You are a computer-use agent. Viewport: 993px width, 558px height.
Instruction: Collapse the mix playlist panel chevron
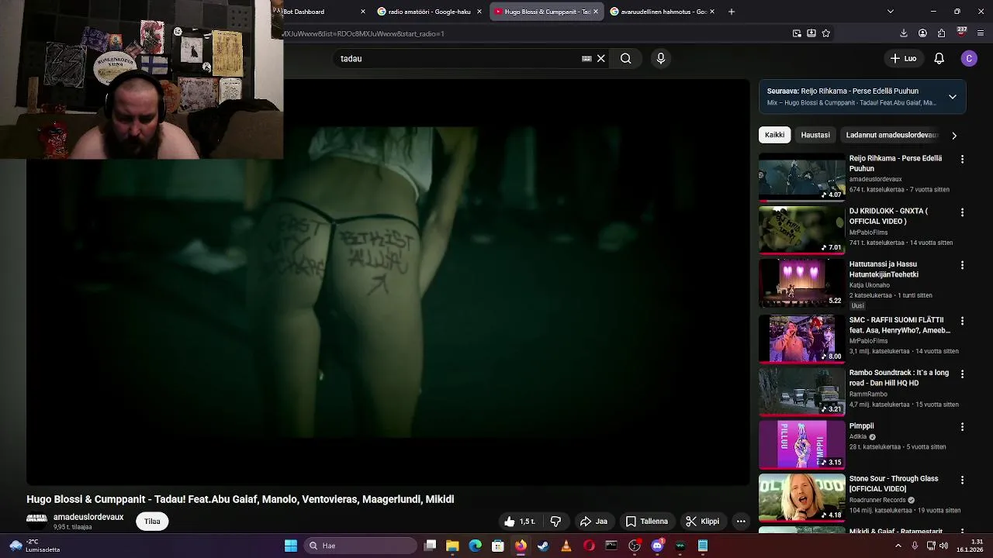(952, 97)
